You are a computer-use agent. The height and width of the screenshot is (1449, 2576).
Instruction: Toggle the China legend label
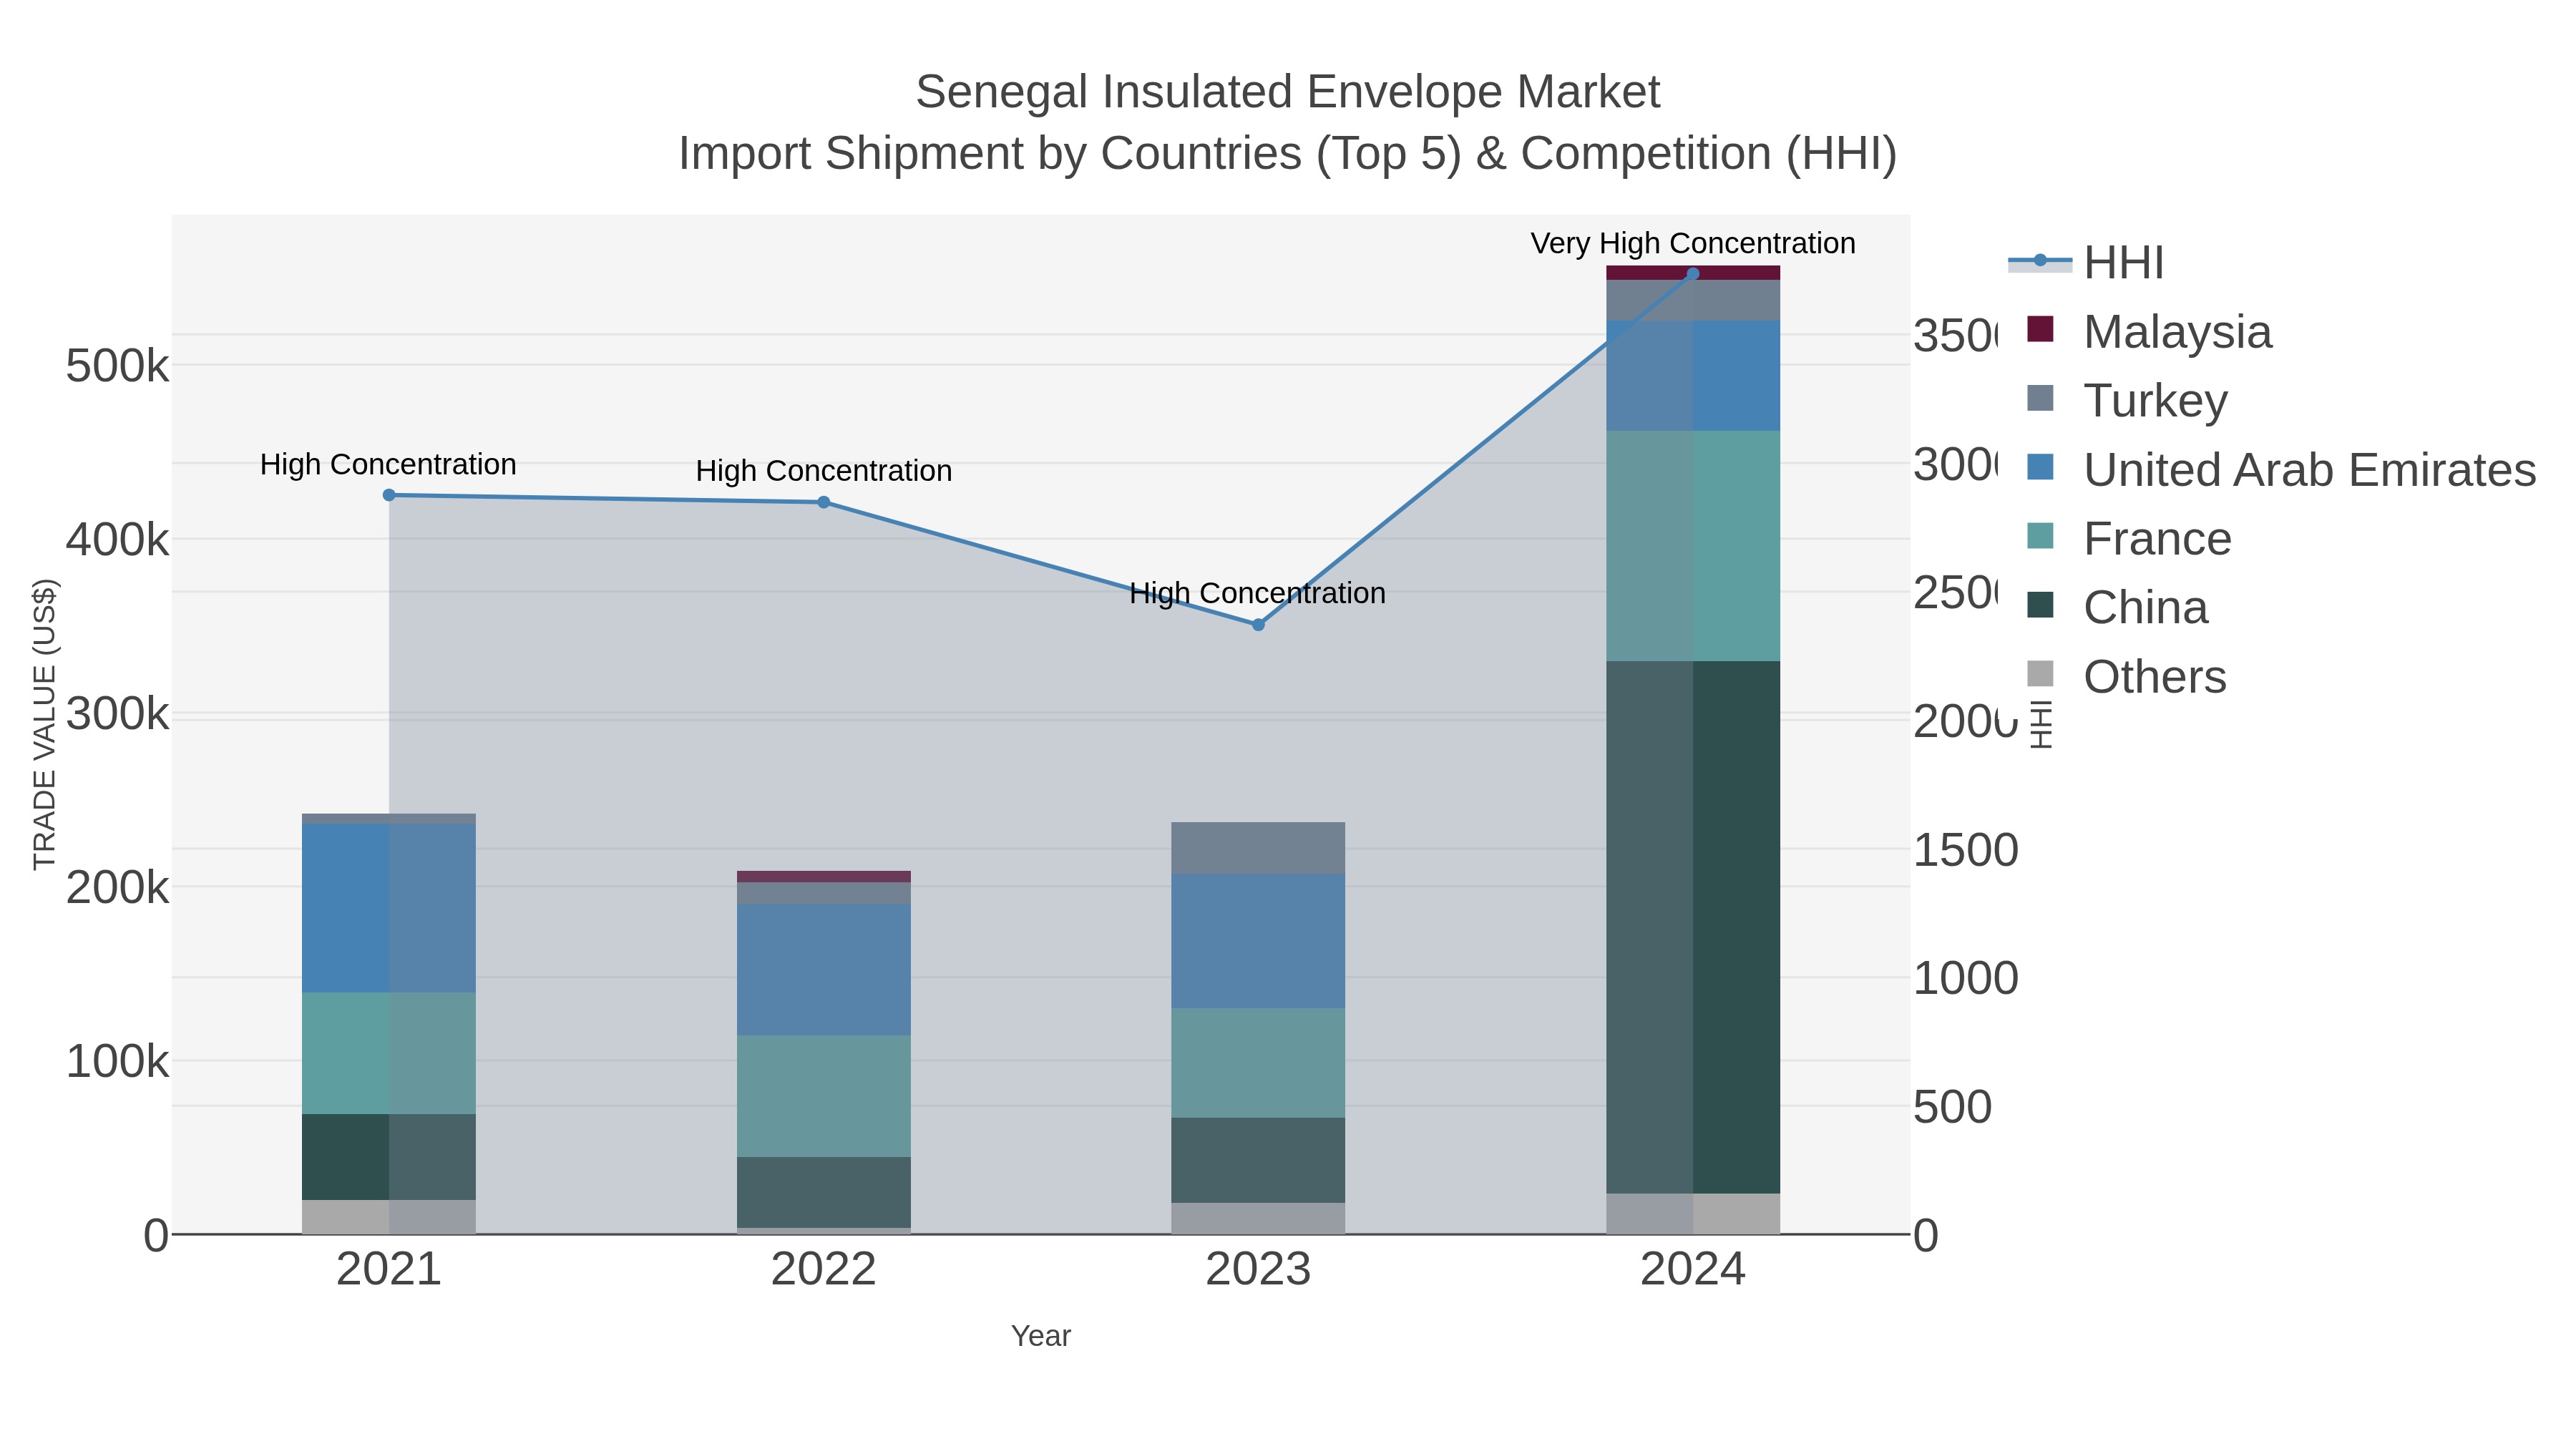[x=2146, y=608]
